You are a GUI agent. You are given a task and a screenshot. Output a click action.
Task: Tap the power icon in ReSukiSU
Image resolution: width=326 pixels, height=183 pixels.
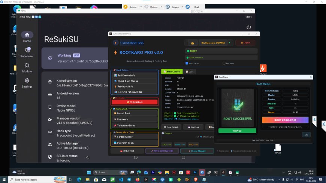click(249, 27)
